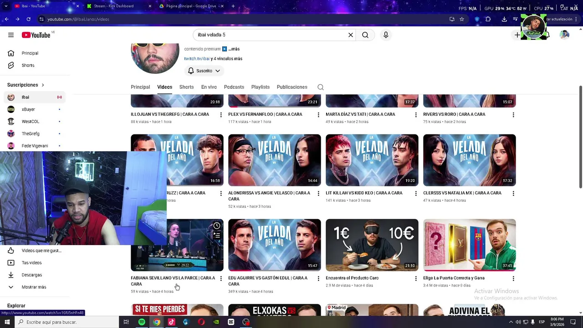
Task: Open the Podcasts channel tab
Action: pos(234,87)
